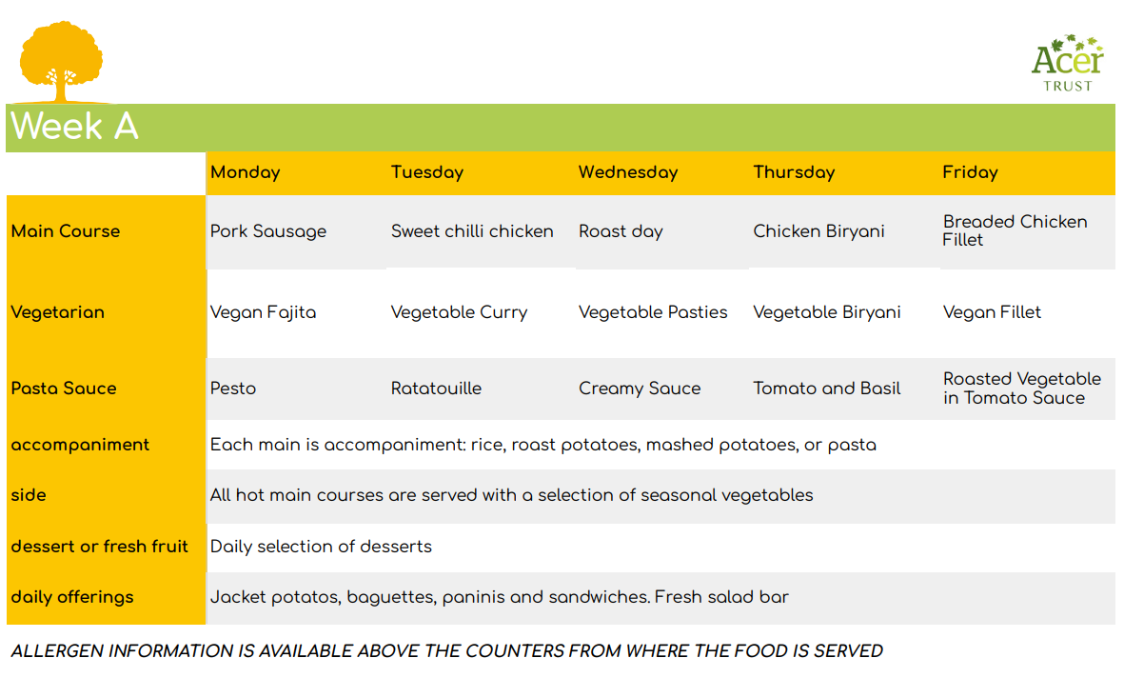The width and height of the screenshot is (1124, 678).
Task: Select Roasted Vegetable in Tomato Sauce cell
Action: pos(1022,389)
